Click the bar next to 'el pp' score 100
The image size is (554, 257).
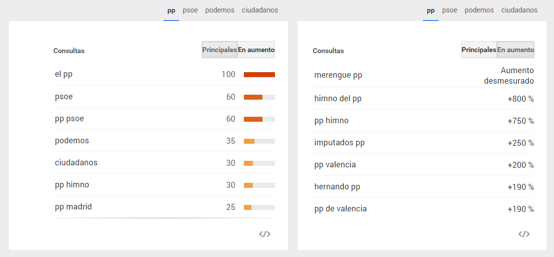[259, 75]
